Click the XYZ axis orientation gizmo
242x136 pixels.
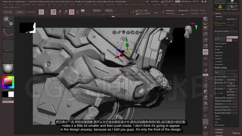click(195, 26)
